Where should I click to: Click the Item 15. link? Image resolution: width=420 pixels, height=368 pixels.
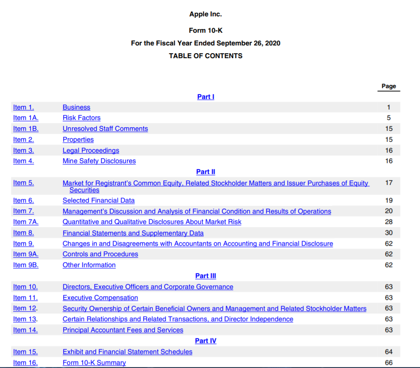point(25,352)
